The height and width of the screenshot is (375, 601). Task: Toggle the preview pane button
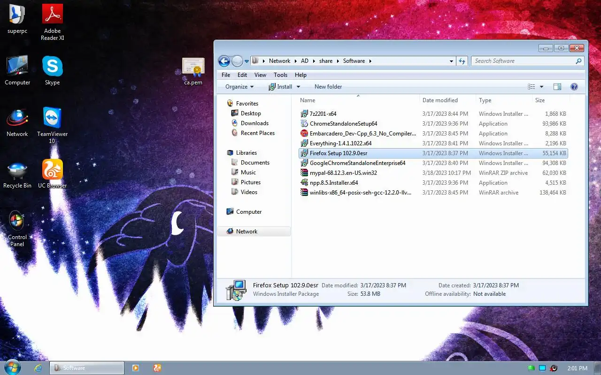click(x=557, y=87)
